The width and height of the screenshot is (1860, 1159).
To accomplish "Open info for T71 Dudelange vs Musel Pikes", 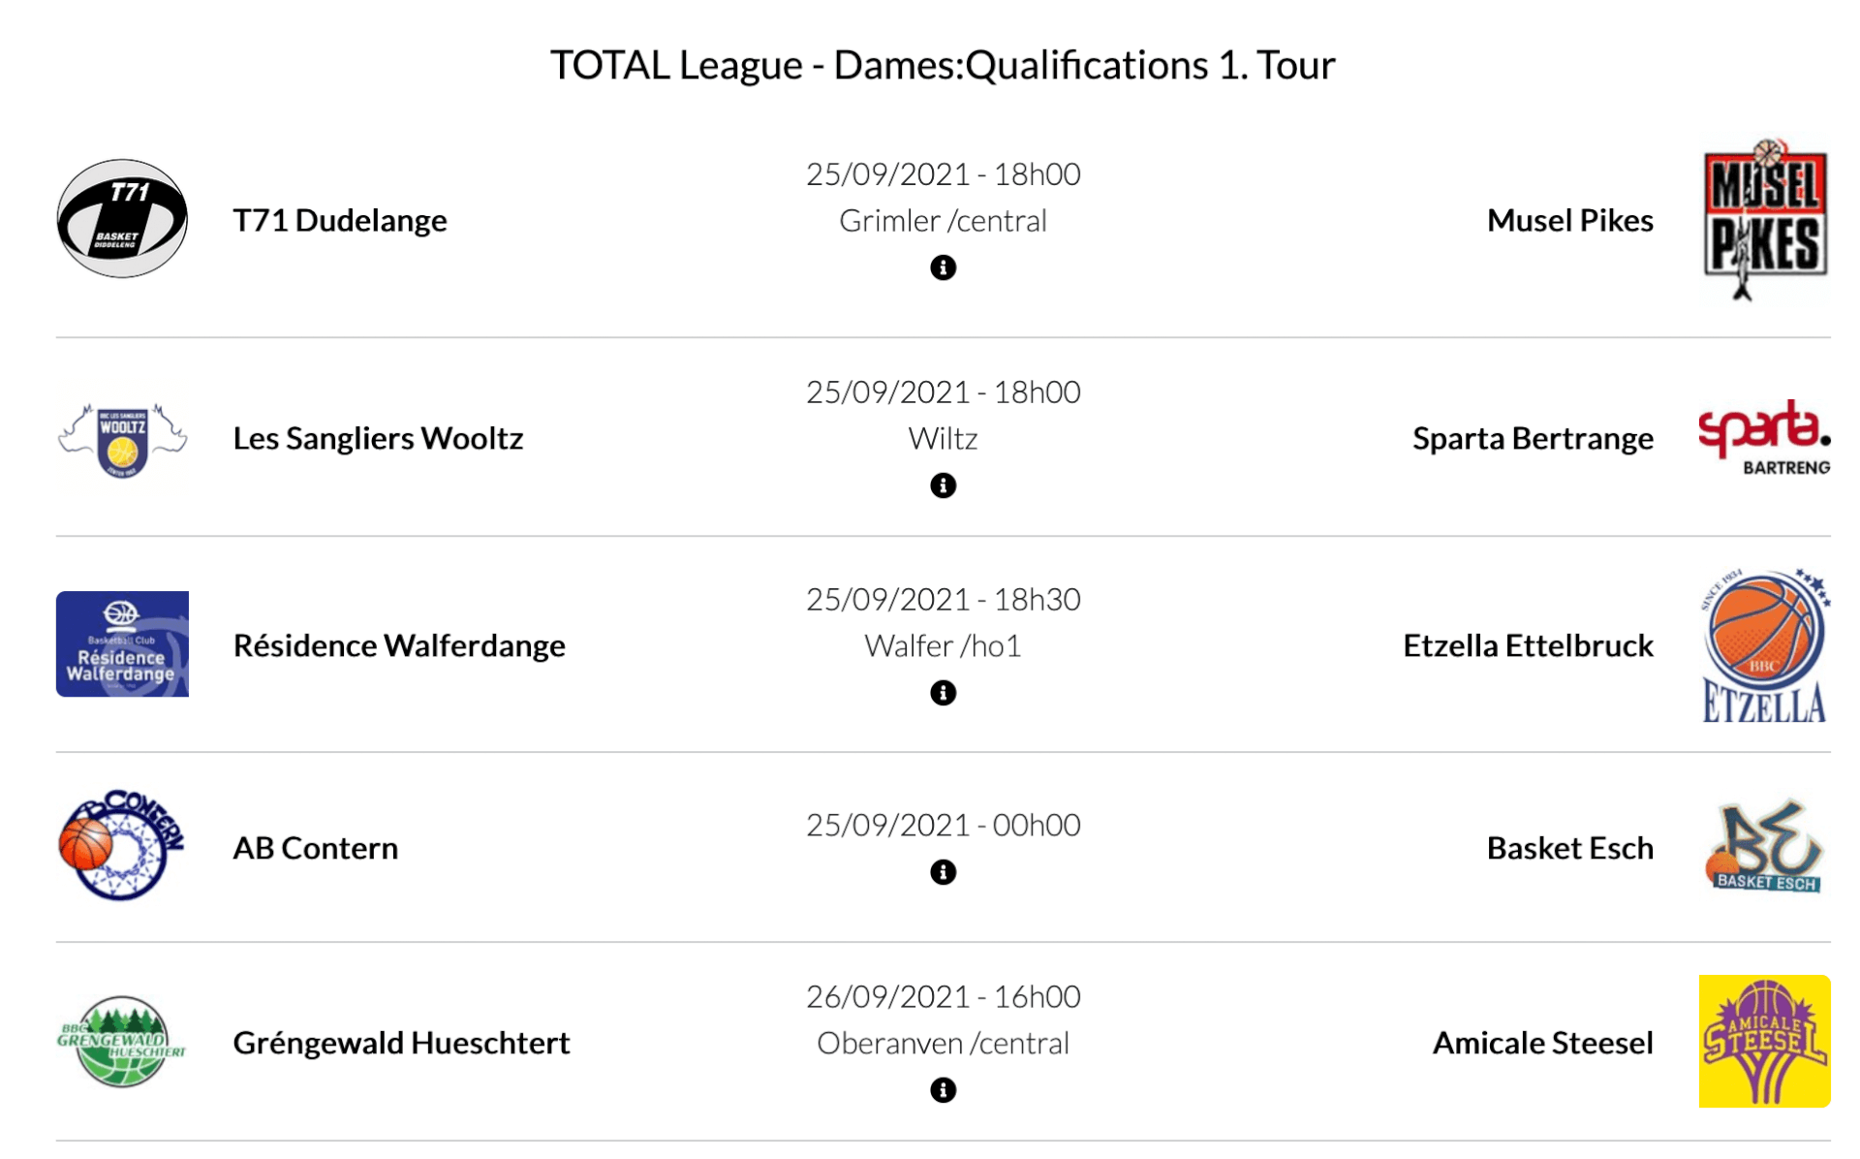I will coord(943,267).
